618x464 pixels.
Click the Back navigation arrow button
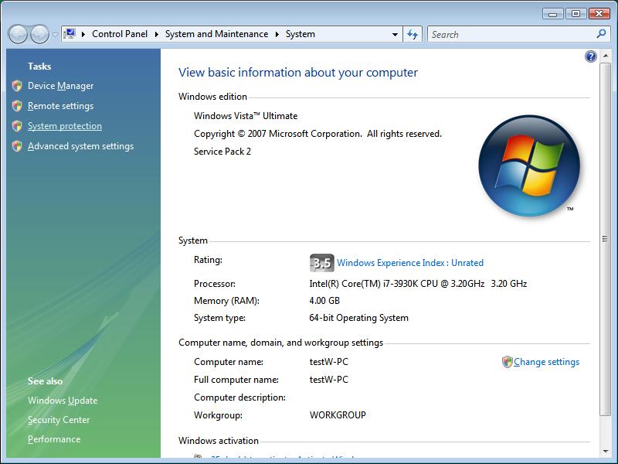(19, 34)
